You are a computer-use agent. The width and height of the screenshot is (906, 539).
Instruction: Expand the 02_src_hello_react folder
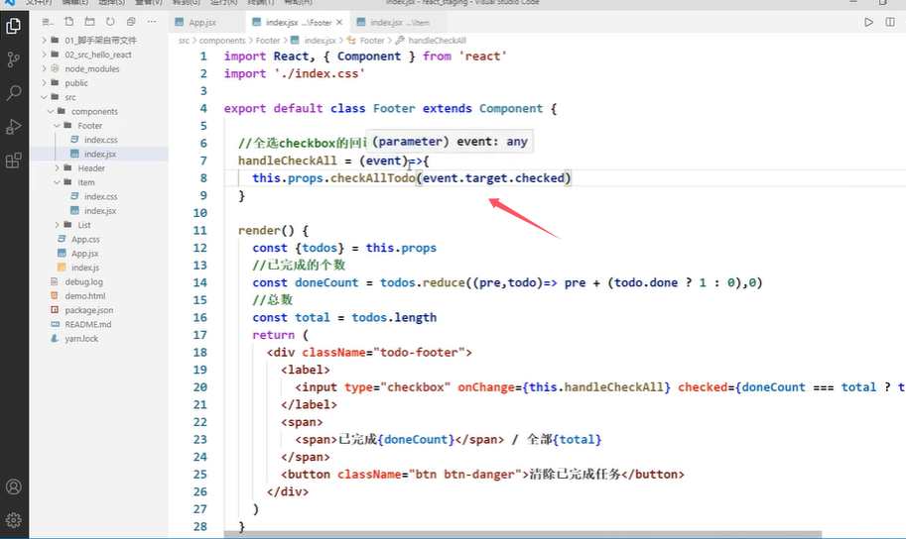click(98, 54)
